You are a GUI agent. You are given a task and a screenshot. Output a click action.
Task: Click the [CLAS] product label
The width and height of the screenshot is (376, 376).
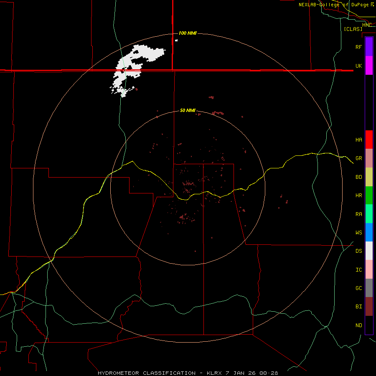pos(353,29)
